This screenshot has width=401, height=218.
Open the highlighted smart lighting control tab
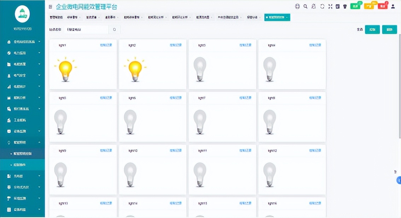coord(277,17)
